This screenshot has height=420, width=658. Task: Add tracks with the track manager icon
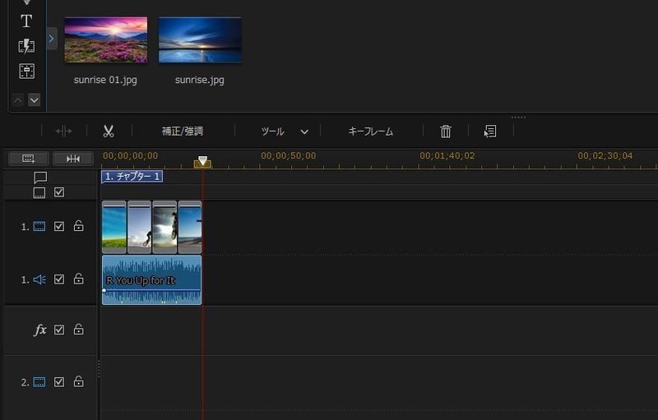click(29, 159)
